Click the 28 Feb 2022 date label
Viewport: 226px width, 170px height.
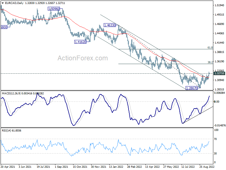pyautogui.click(x=134, y=167)
